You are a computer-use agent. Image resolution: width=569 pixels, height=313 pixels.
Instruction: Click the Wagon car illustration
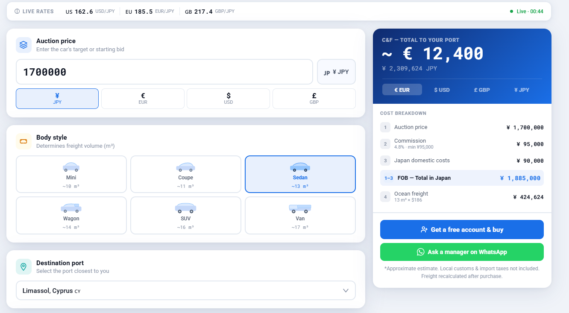click(71, 208)
